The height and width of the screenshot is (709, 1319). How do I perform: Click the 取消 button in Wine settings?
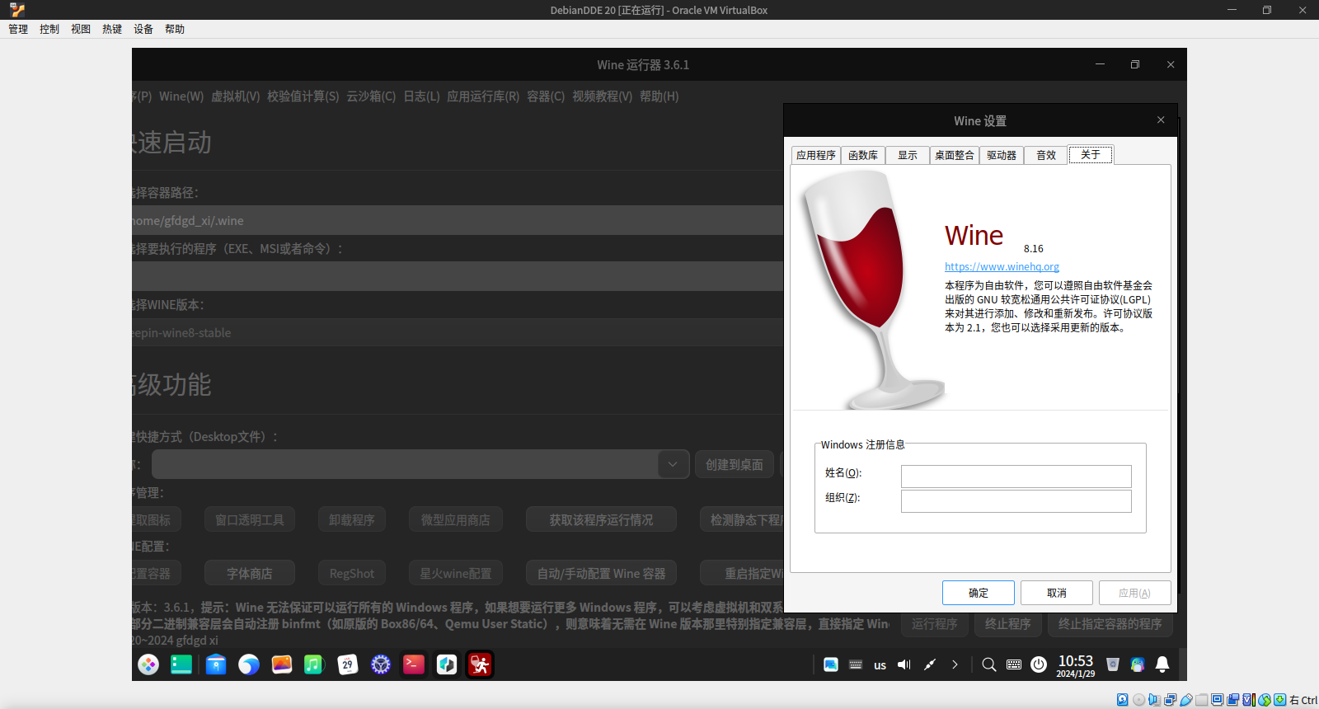[x=1057, y=593]
